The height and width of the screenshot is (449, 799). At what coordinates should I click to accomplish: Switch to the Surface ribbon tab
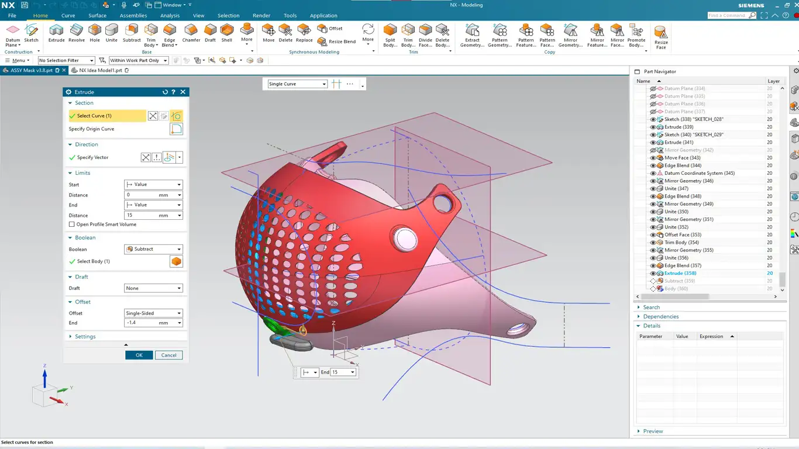tap(97, 16)
